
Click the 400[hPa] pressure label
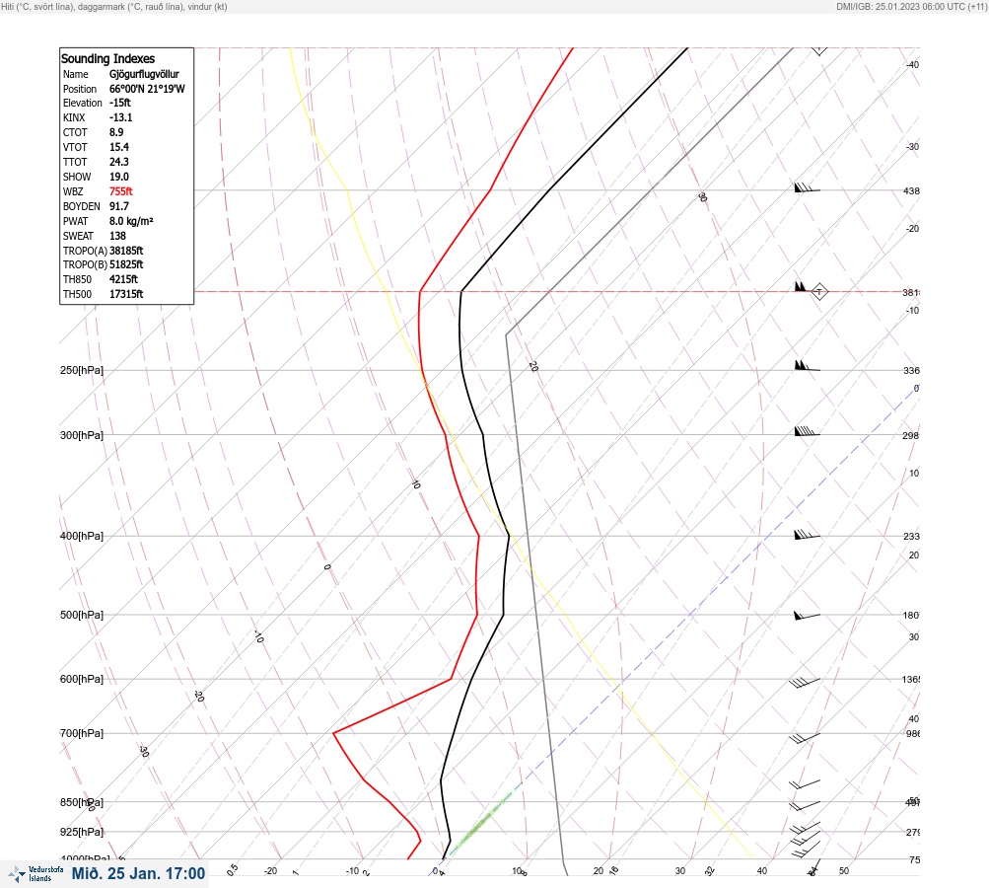point(82,536)
